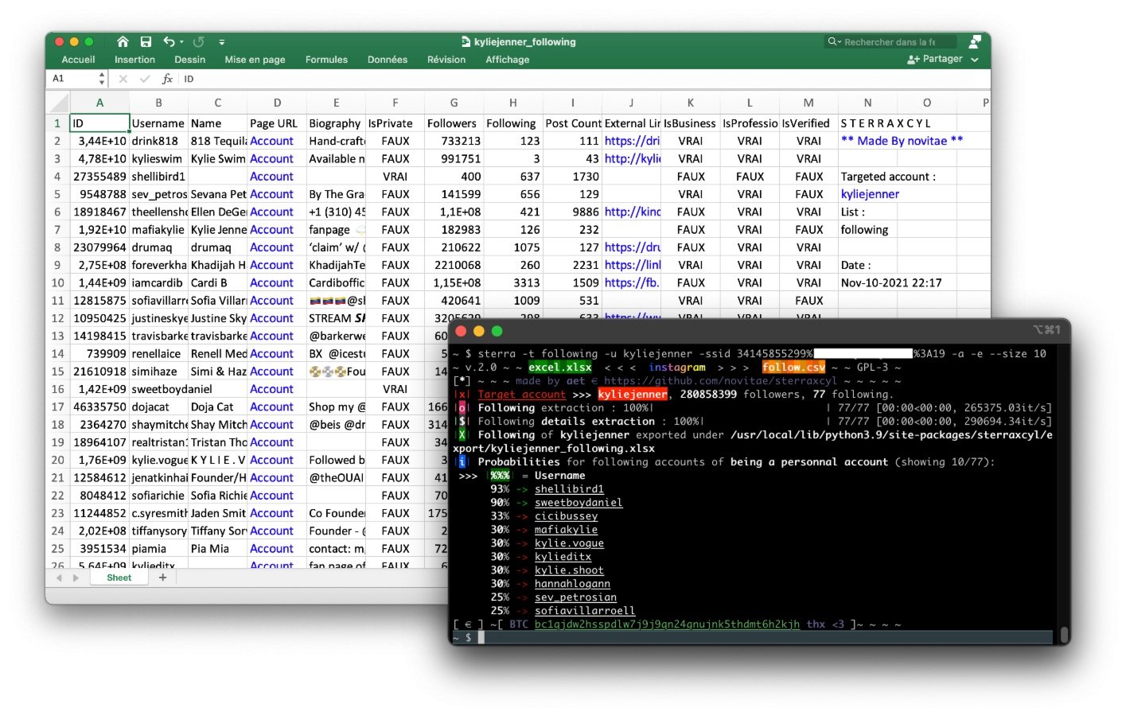The width and height of the screenshot is (1122, 712).
Task: Select column A header
Action: pyautogui.click(x=99, y=103)
